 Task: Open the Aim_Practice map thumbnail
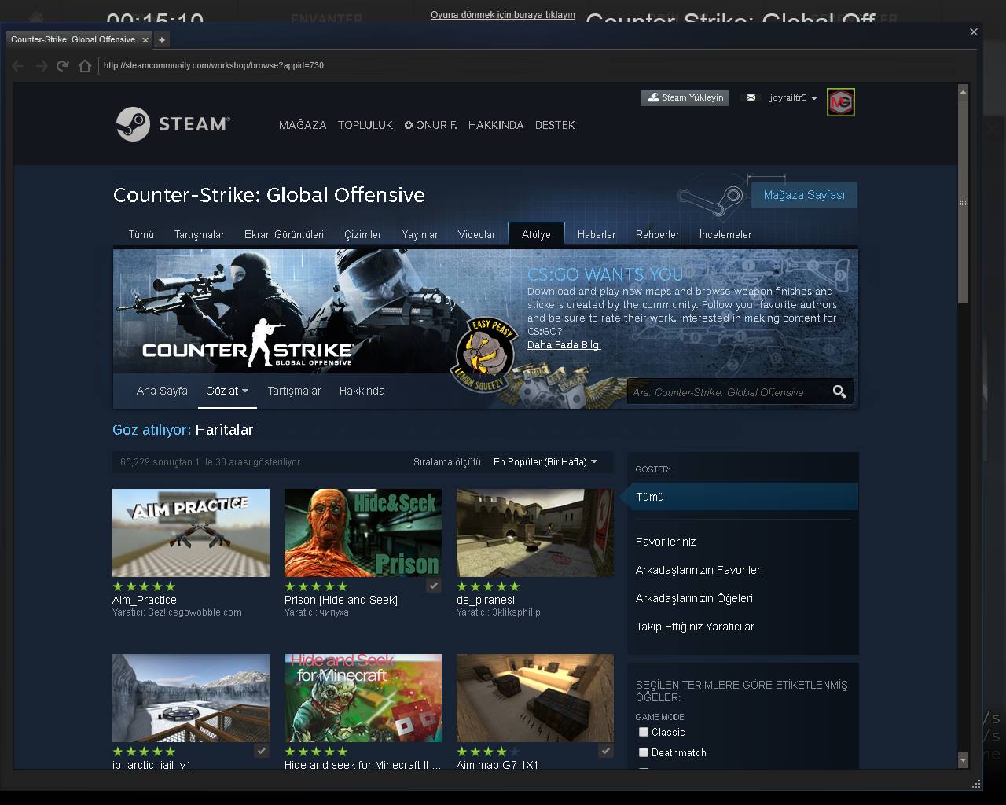point(191,533)
